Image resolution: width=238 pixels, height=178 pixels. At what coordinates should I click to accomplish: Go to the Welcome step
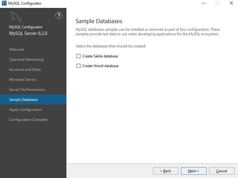point(16,50)
